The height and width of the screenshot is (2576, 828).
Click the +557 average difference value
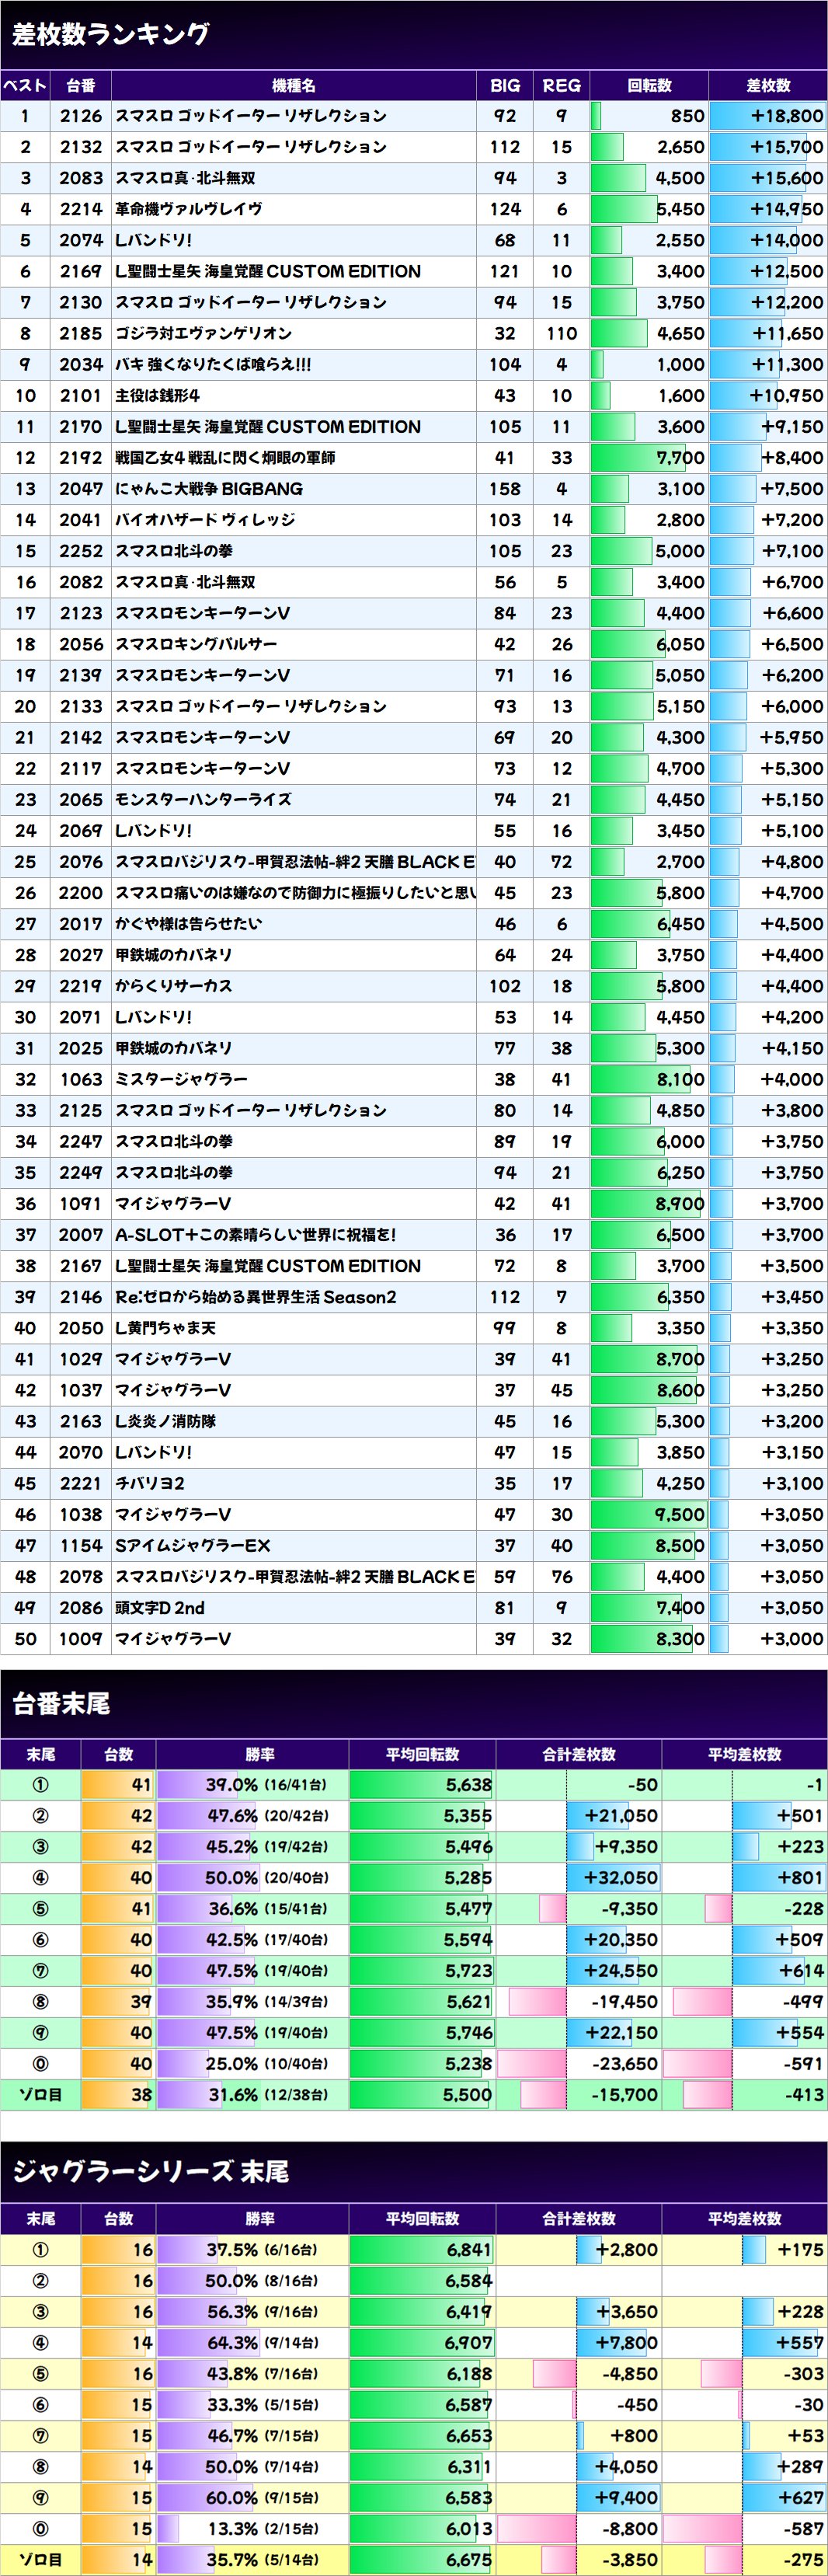point(800,2342)
